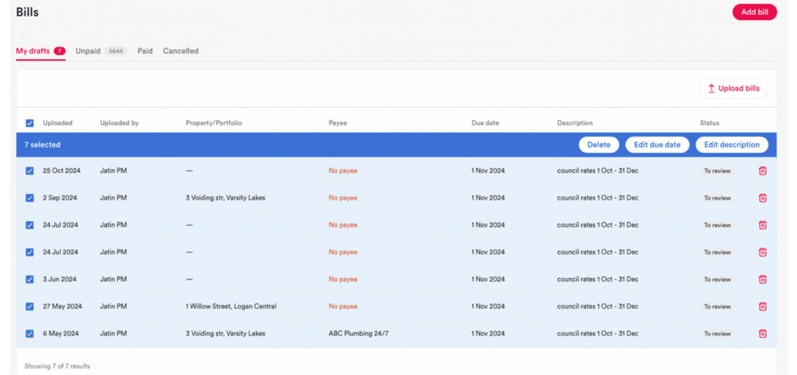
Task: Click To review status in 25 Oct row
Action: pyautogui.click(x=717, y=171)
